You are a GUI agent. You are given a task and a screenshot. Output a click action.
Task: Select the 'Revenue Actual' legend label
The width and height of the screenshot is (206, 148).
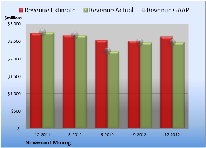click(x=111, y=10)
